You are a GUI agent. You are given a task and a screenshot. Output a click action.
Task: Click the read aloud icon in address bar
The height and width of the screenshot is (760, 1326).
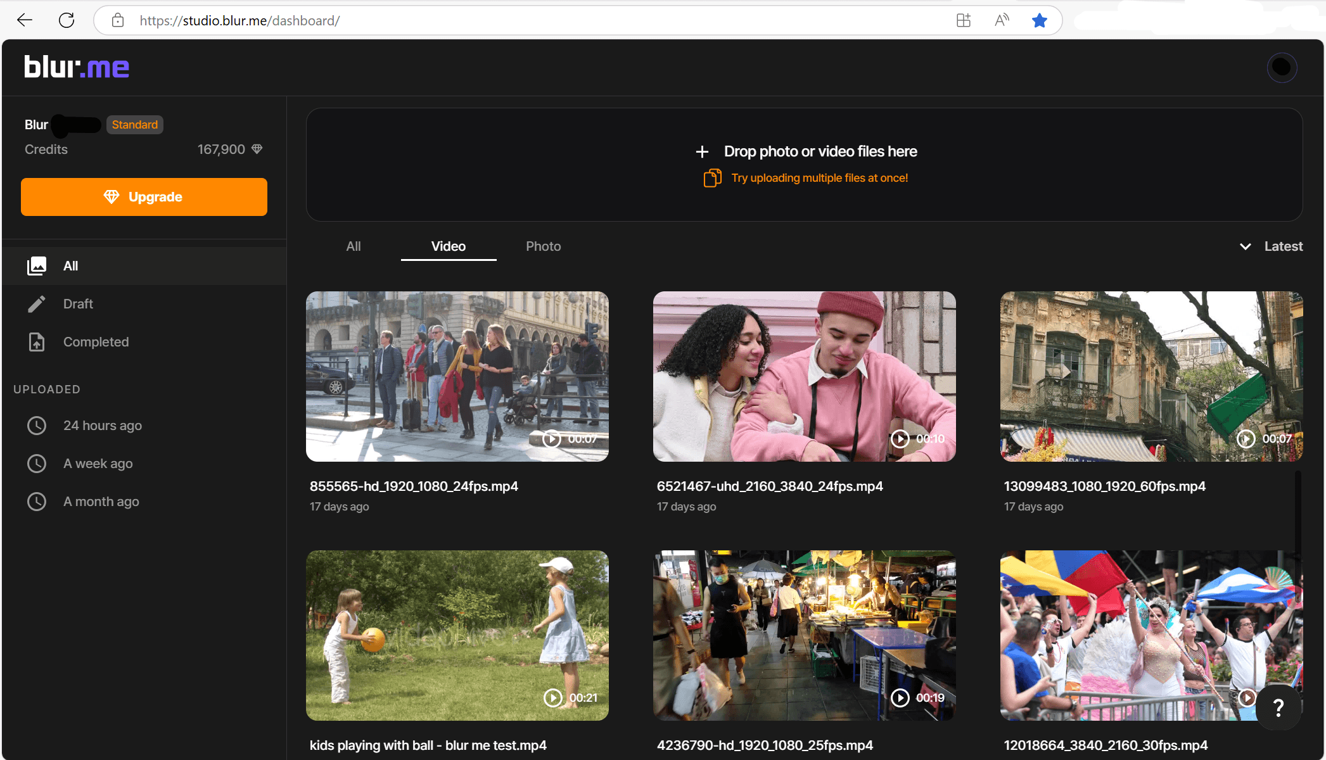(1001, 20)
